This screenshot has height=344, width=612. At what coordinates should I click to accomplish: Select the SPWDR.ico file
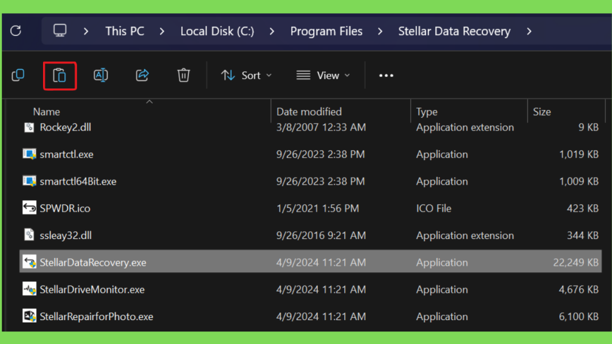(x=65, y=208)
